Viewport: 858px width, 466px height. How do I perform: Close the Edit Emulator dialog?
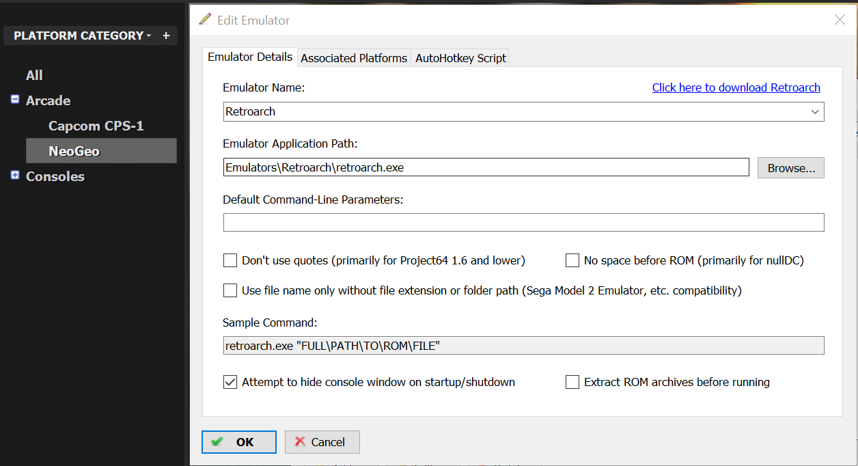[840, 20]
